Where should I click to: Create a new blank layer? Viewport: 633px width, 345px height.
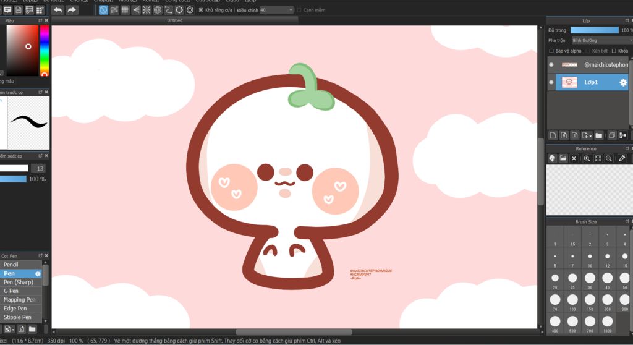tap(553, 135)
